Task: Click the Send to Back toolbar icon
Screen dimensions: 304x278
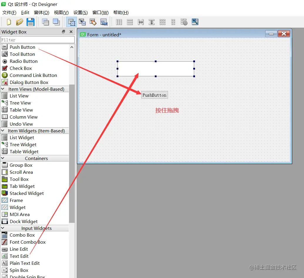Action: [x=46, y=22]
